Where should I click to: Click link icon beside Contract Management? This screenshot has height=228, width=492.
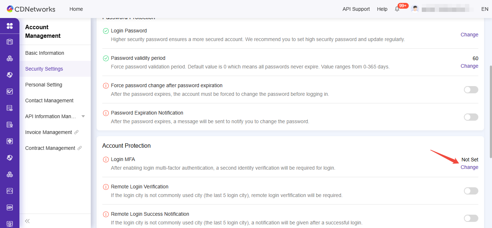80,148
